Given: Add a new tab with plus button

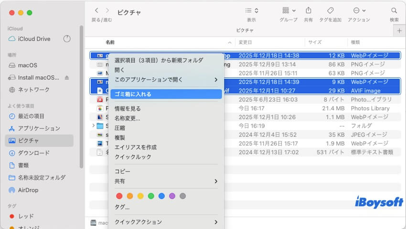Looking at the screenshot, I should click(x=399, y=31).
